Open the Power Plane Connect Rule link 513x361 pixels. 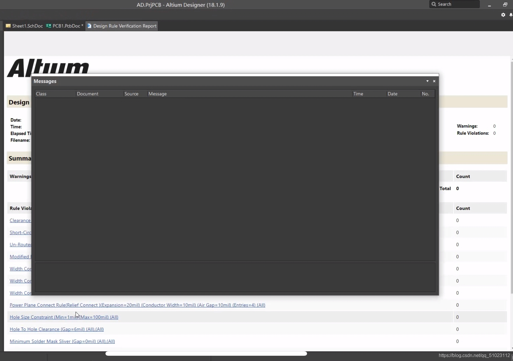point(137,305)
